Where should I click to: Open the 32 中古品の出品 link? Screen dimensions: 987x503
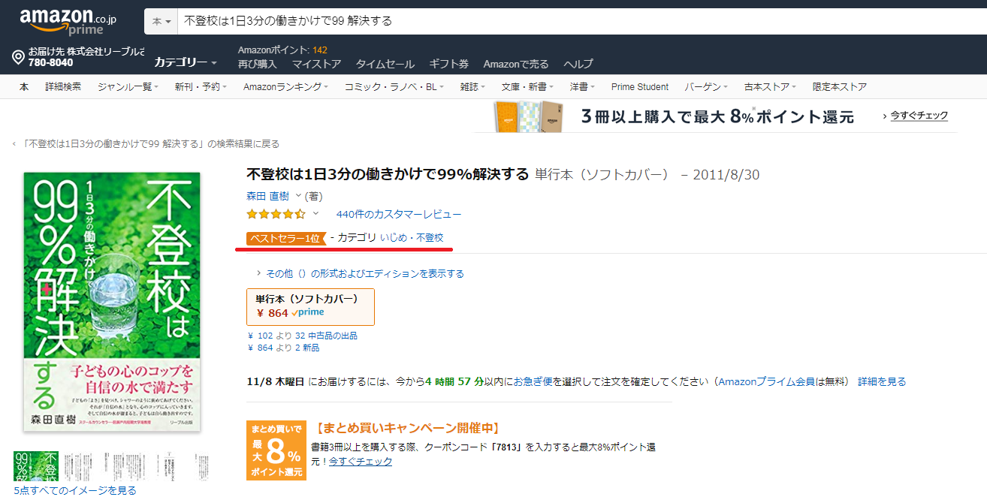tap(327, 336)
